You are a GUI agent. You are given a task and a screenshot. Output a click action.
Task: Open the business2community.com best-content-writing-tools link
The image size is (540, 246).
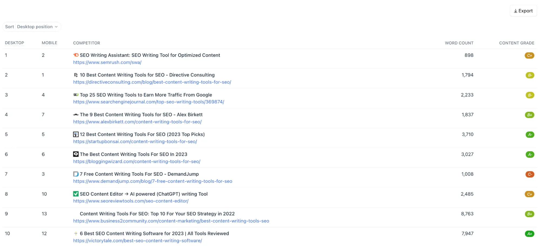(171, 221)
